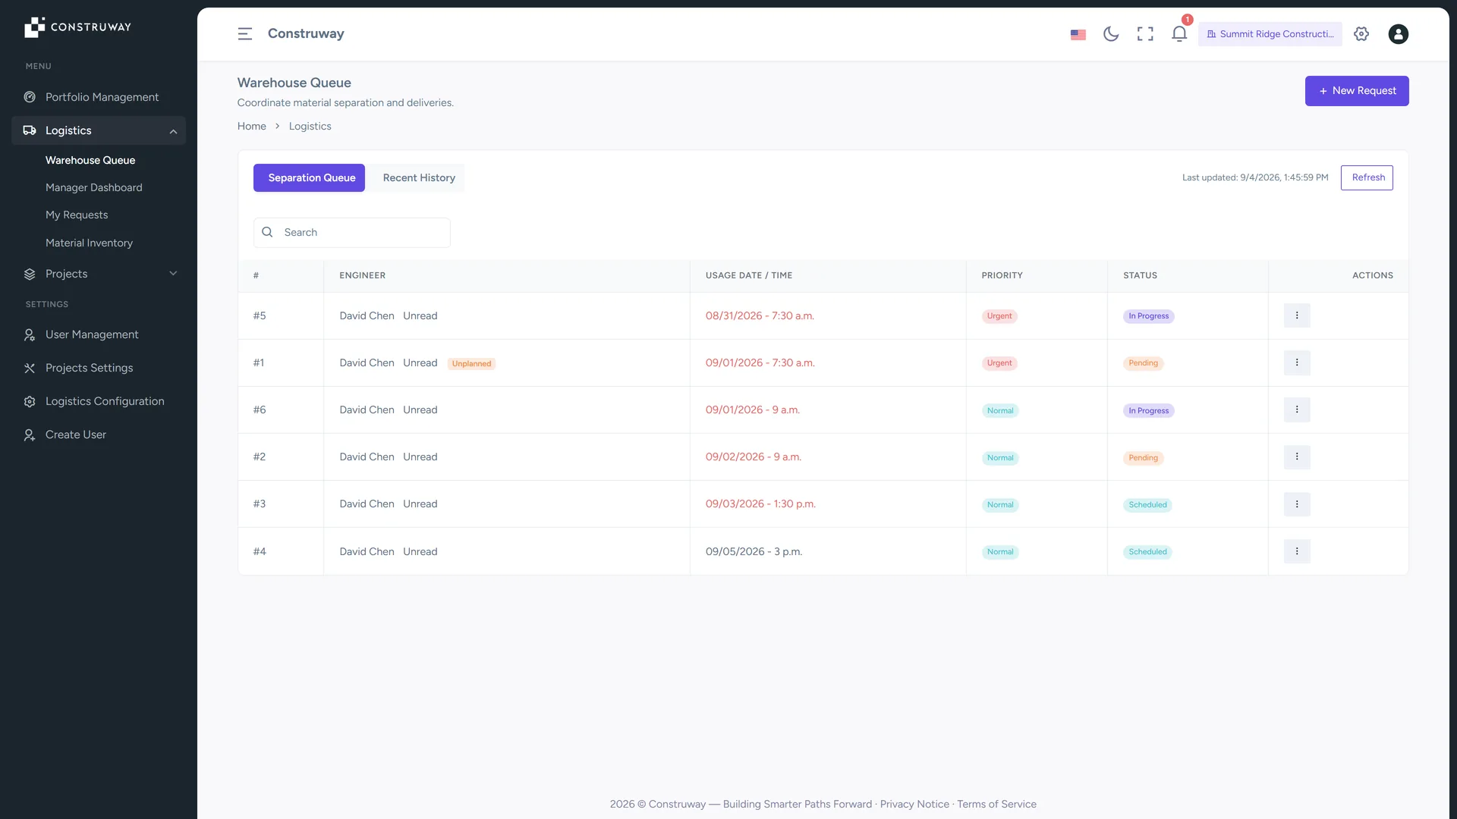
Task: Click the Home breadcrumb link
Action: point(252,127)
